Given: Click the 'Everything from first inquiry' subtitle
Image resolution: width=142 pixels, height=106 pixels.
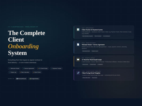Looking at the screenshot, I should pos(25,61).
